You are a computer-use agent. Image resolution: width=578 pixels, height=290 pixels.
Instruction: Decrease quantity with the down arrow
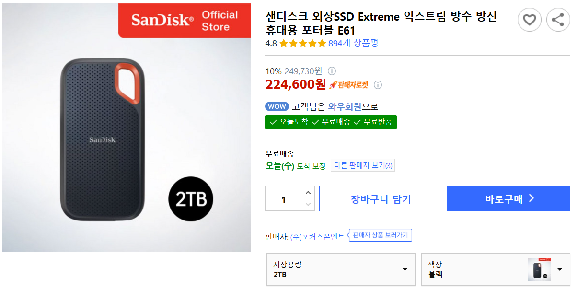[308, 205]
